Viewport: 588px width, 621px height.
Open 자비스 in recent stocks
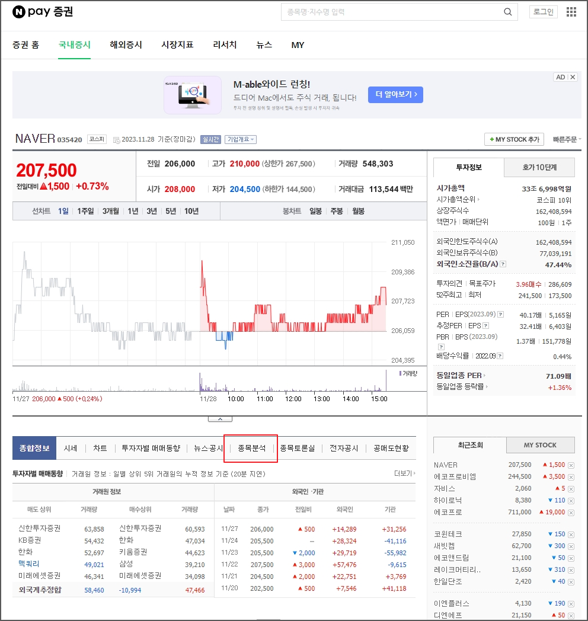click(x=444, y=489)
